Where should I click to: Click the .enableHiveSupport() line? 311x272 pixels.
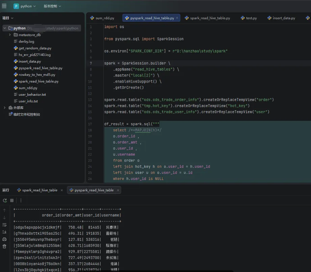coord(137,82)
